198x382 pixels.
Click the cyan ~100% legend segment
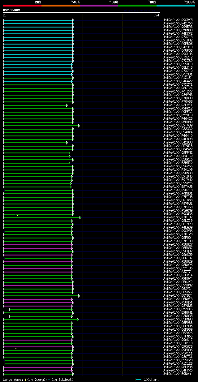pos(176,5)
